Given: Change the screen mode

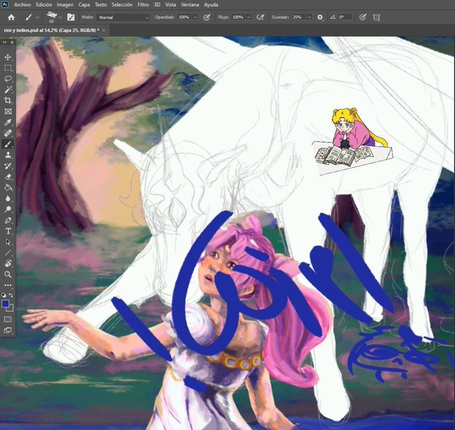Looking at the screenshot, I should 7,330.
